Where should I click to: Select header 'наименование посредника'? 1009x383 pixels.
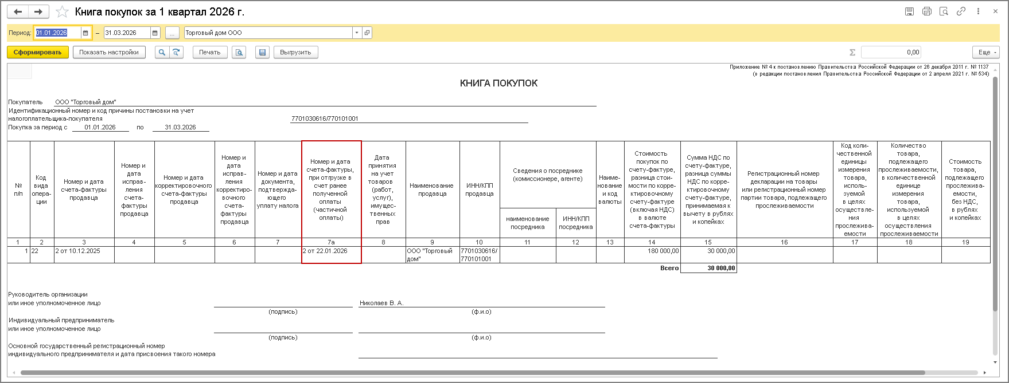pyautogui.click(x=528, y=223)
